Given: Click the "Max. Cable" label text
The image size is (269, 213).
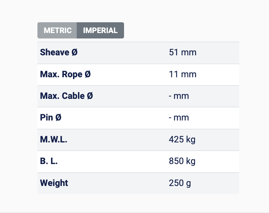Looking at the screenshot, I should (x=62, y=96).
